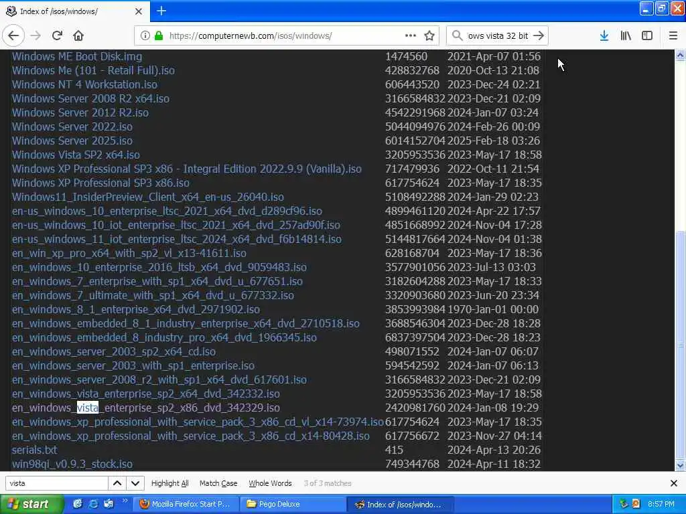Reload the current page
Viewport: 686px width, 514px height.
(58, 36)
